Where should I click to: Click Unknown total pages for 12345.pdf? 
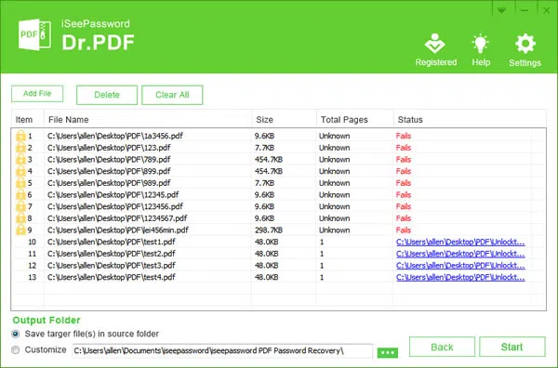pyautogui.click(x=334, y=194)
